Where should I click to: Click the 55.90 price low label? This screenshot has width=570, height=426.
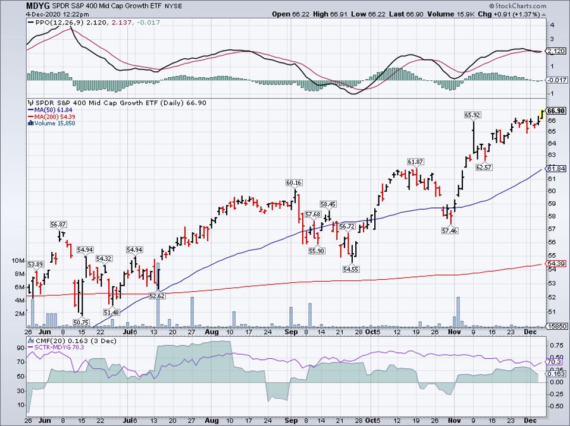tap(317, 251)
